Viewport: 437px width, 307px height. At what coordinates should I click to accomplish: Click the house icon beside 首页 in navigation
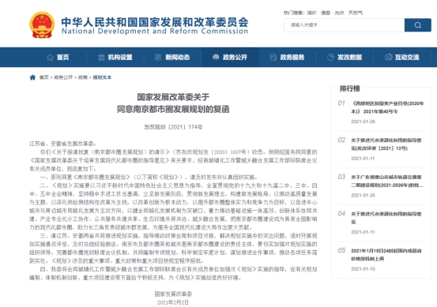click(x=50, y=58)
